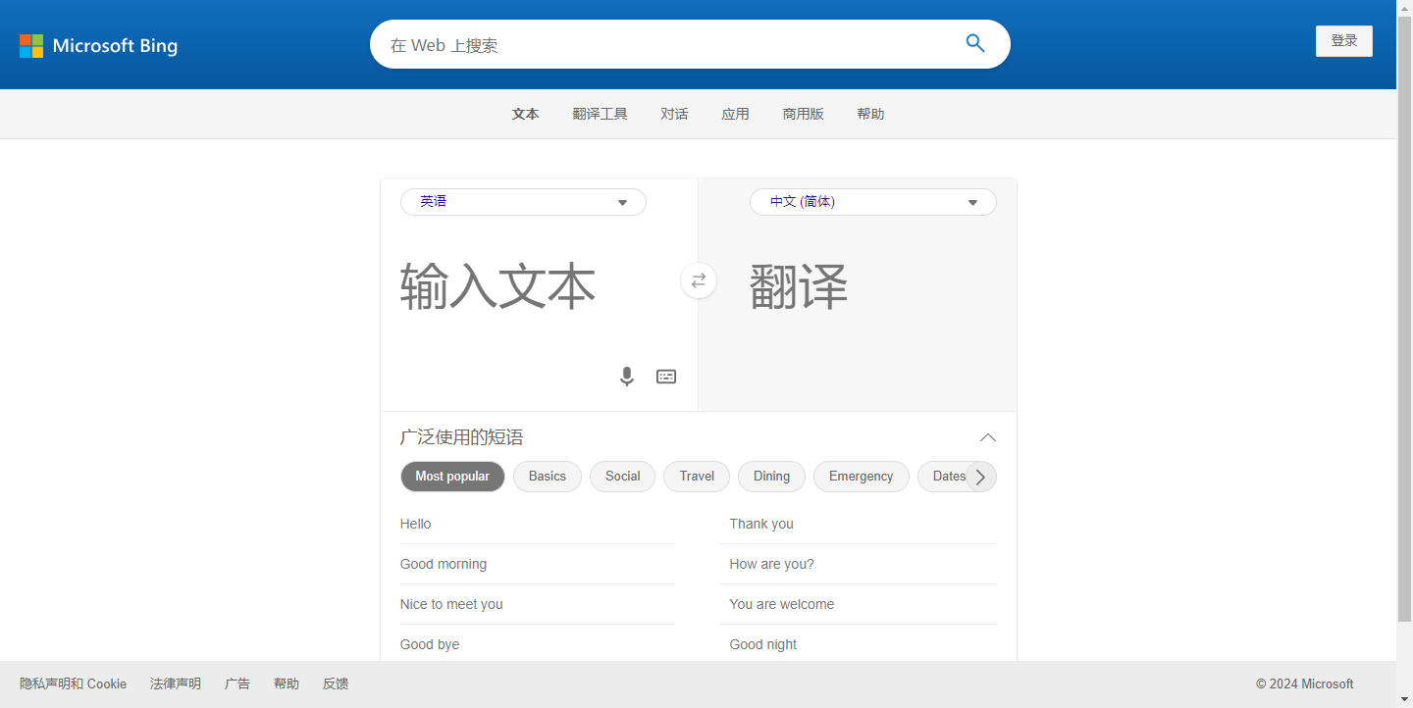Choose the phrase Good bye
Viewport: 1413px width, 708px height.
(x=538, y=644)
